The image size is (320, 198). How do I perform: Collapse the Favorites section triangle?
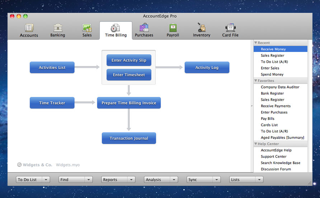pyautogui.click(x=255, y=81)
